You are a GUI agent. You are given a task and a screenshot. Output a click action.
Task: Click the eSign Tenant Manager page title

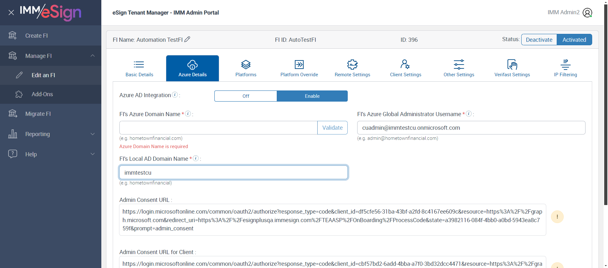click(x=166, y=13)
